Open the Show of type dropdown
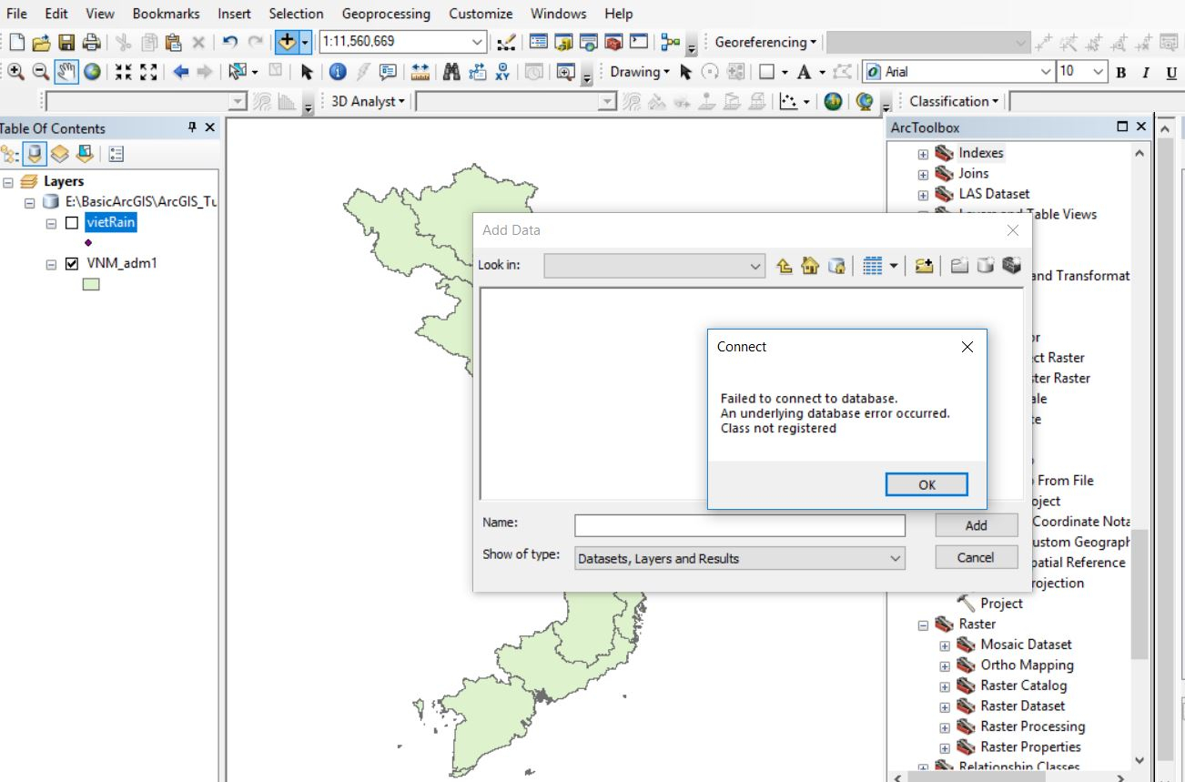The image size is (1185, 782). click(895, 558)
